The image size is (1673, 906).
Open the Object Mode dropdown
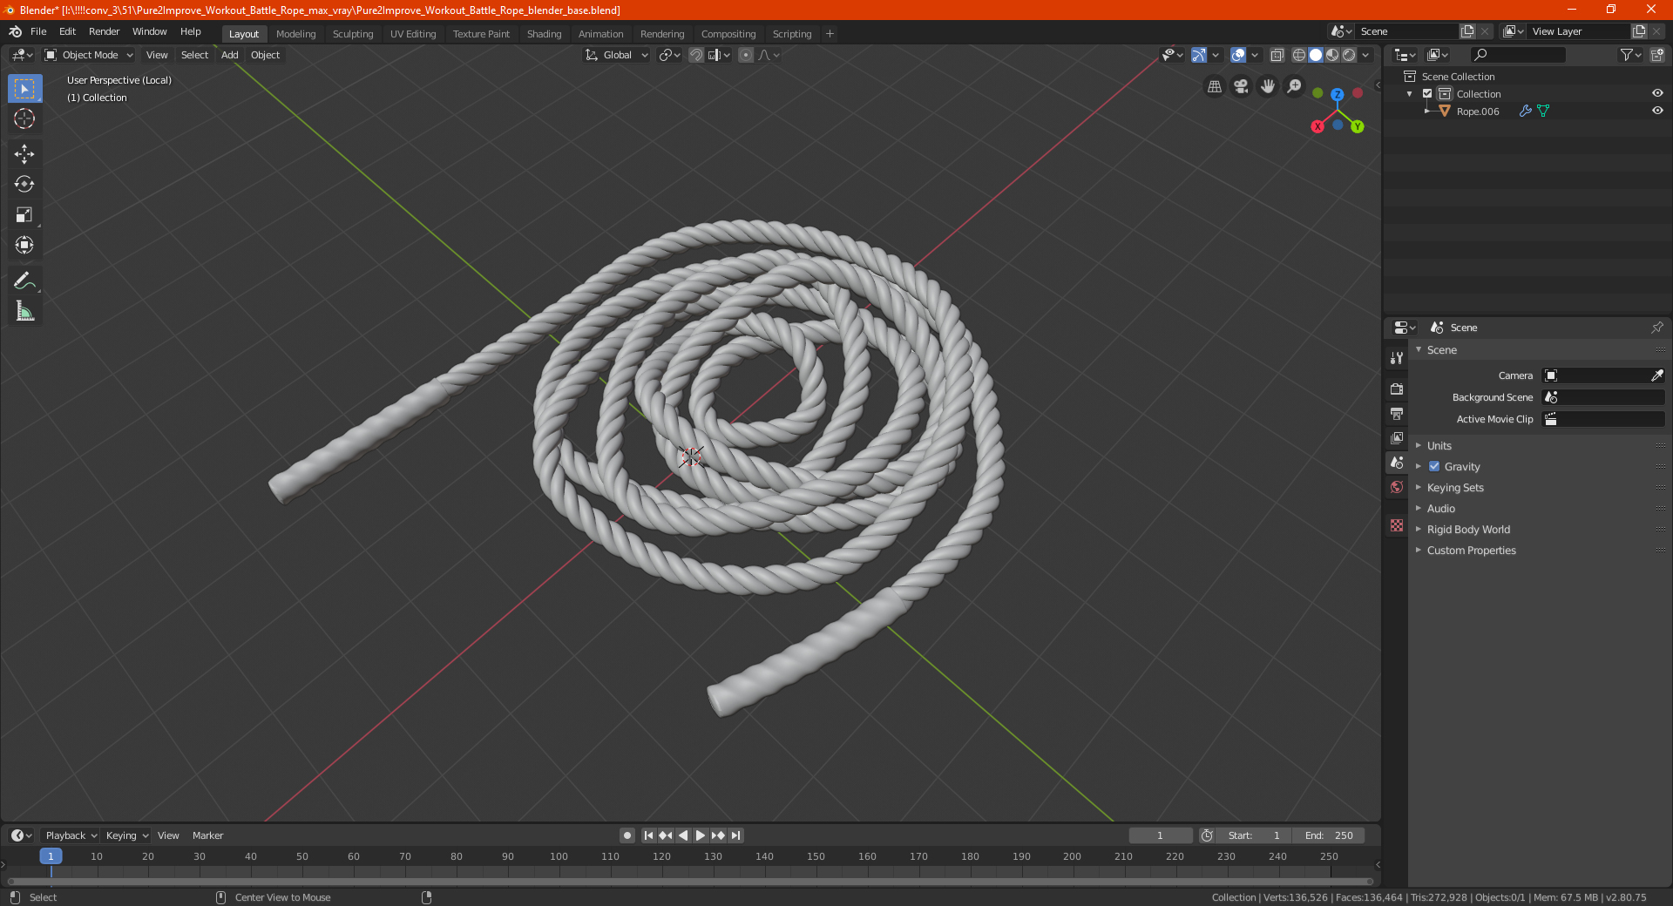pyautogui.click(x=89, y=55)
